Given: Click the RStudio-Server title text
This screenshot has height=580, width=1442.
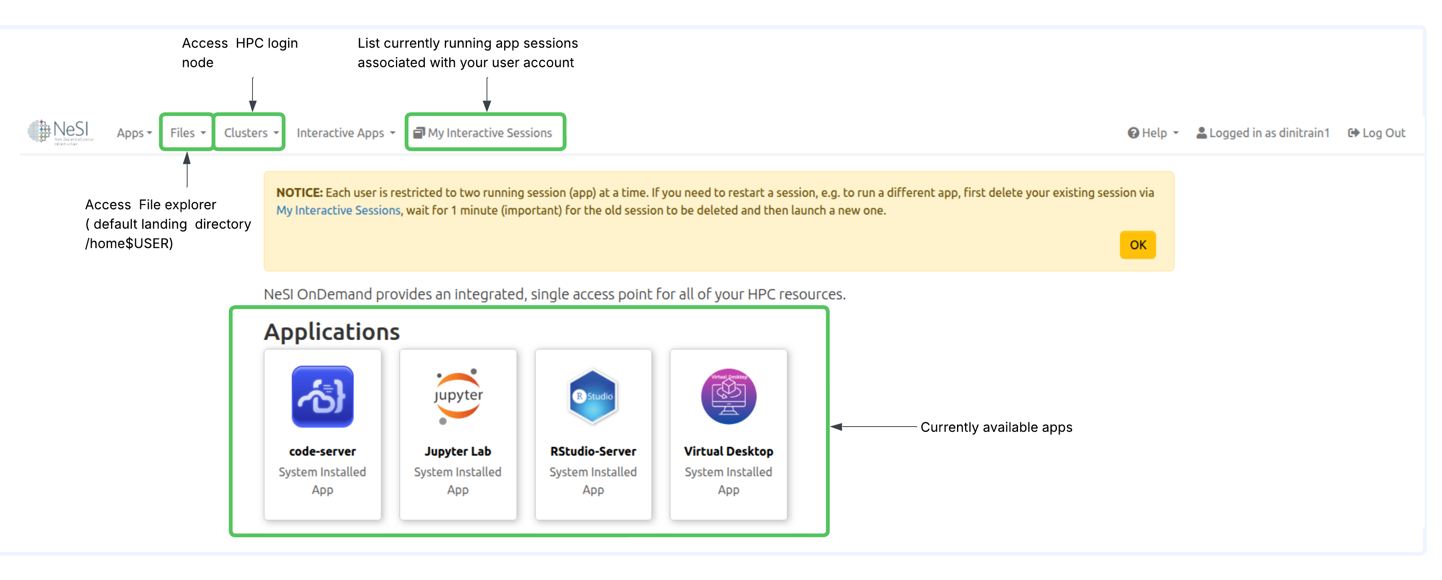Looking at the screenshot, I should tap(593, 451).
